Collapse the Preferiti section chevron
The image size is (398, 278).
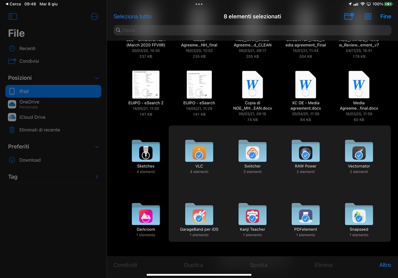point(96,147)
